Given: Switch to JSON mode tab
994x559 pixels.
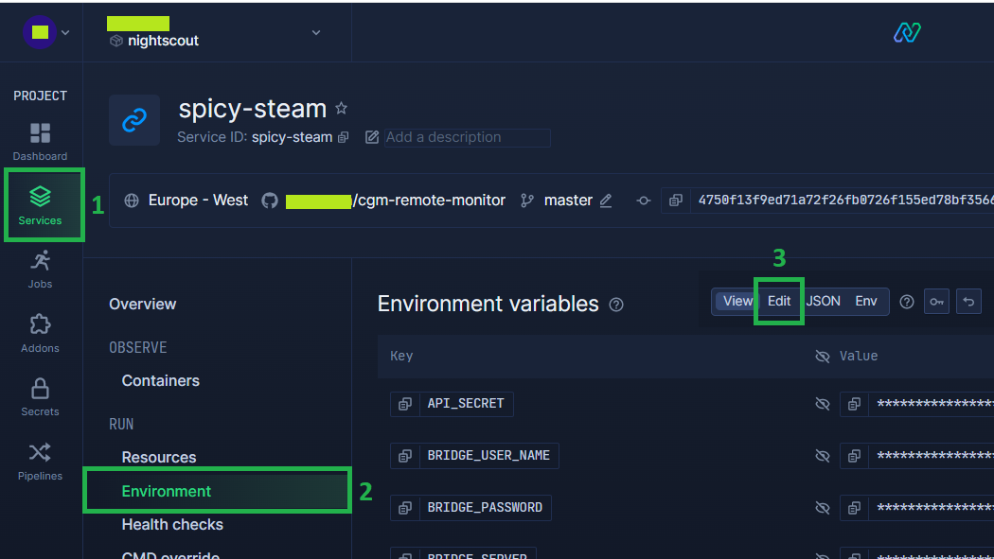Looking at the screenshot, I should coord(823,302).
